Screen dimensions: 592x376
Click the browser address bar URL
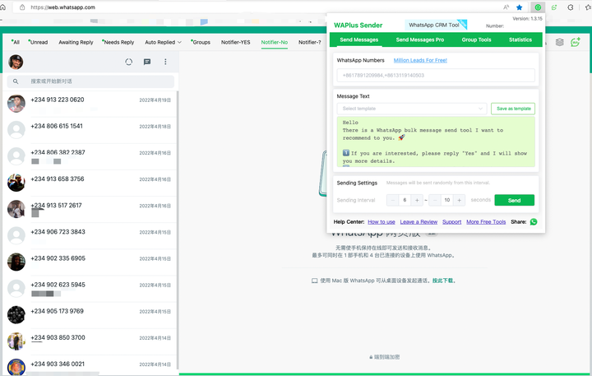(x=63, y=7)
